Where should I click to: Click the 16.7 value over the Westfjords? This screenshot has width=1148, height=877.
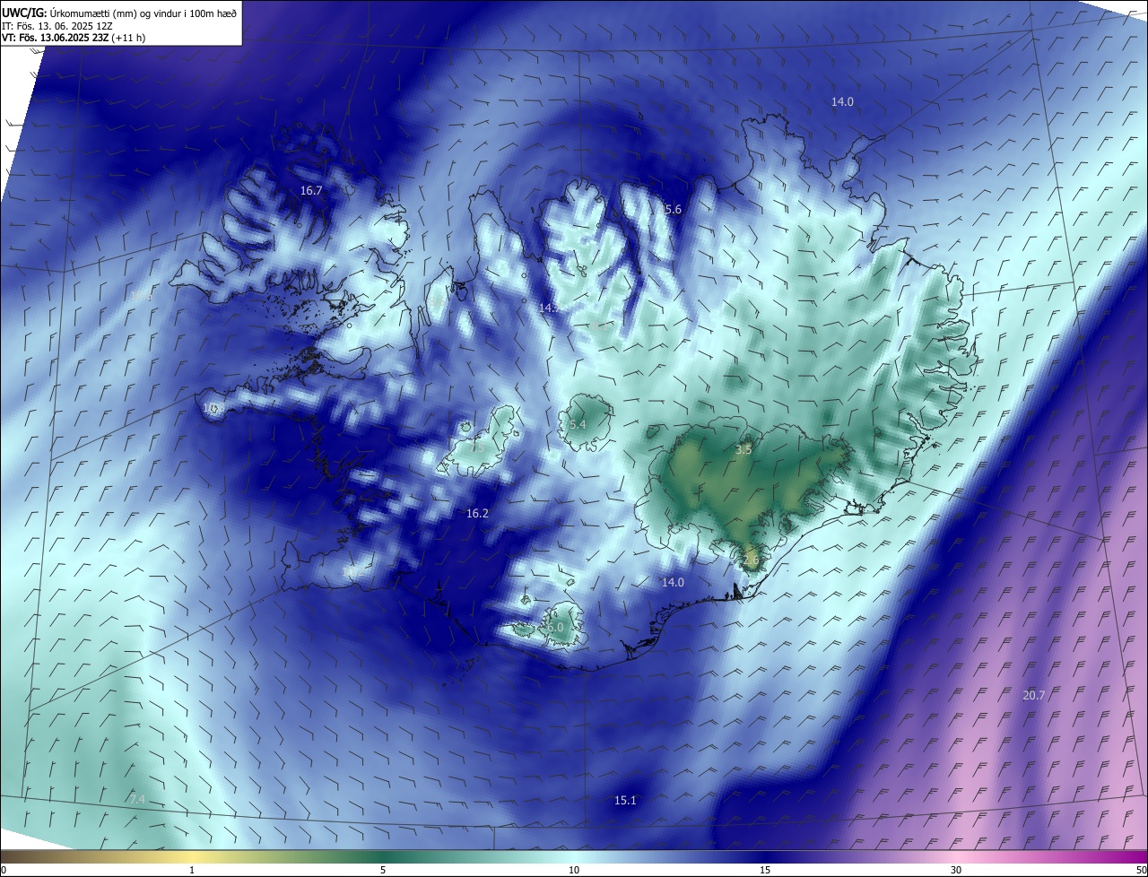pyautogui.click(x=311, y=191)
